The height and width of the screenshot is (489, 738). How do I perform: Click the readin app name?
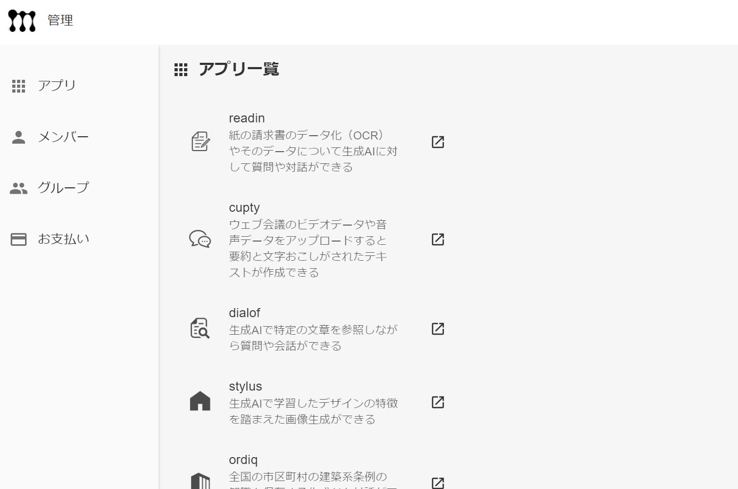(246, 118)
